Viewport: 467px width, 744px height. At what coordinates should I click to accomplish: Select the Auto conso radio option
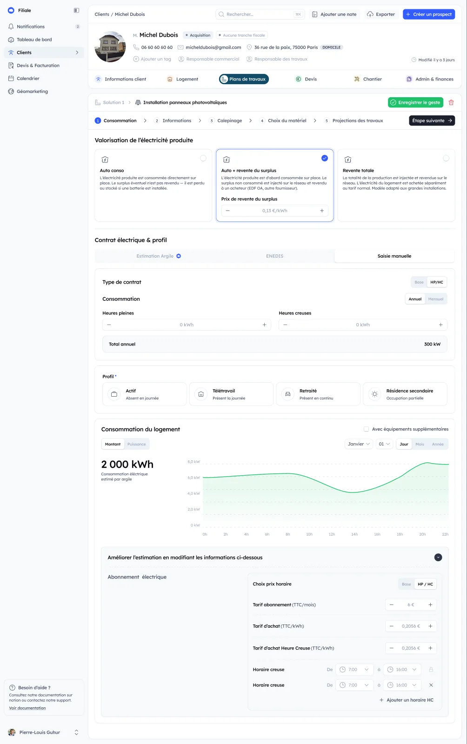pos(203,158)
